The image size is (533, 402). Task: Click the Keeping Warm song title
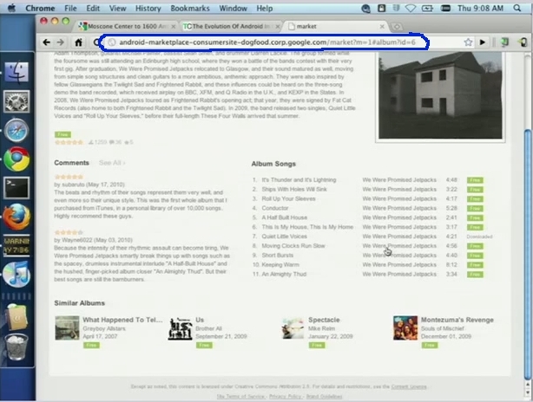280,264
